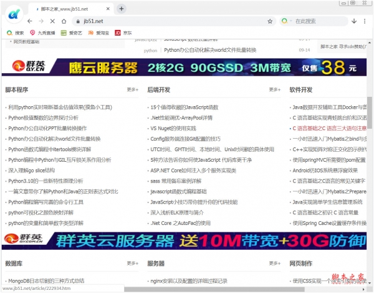374x293 pixels.
Task: Open article 15个值得收藏的JavaScript函数
Action: (x=185, y=107)
